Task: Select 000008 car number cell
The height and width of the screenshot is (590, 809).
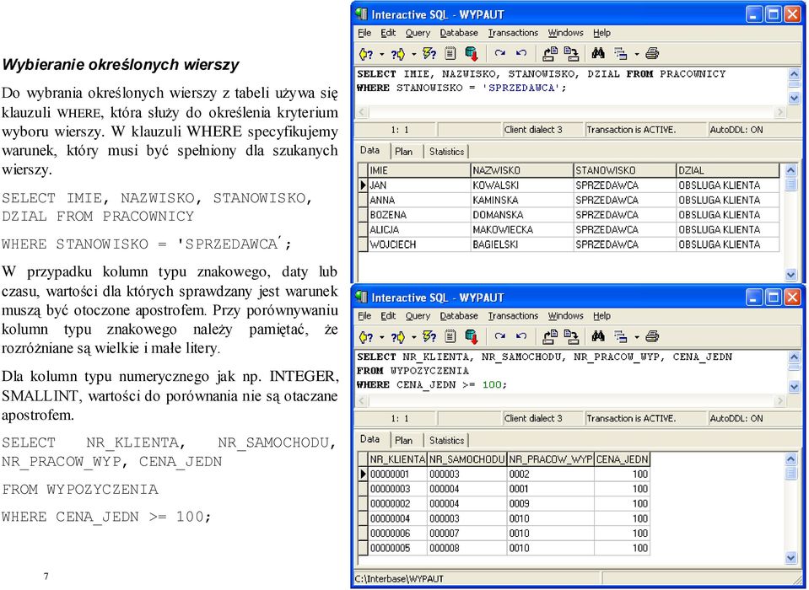Action: point(467,548)
